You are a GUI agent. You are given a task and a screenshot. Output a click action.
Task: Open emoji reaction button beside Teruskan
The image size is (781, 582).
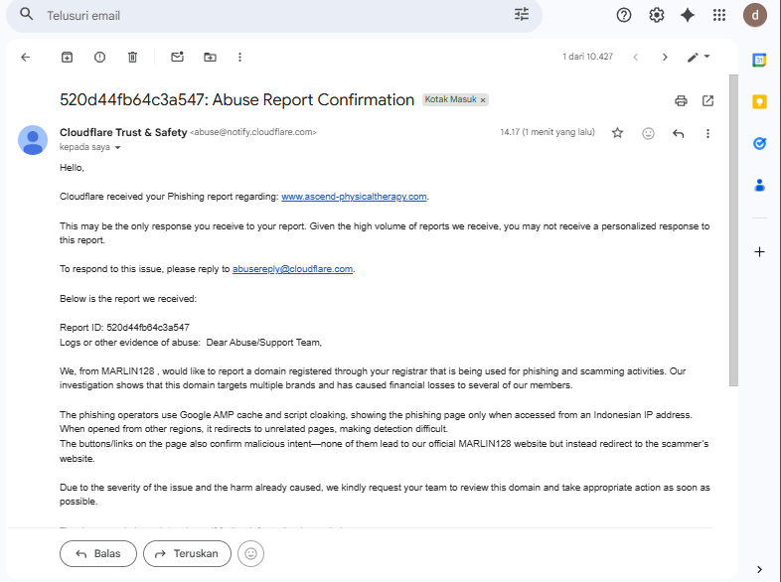point(250,553)
